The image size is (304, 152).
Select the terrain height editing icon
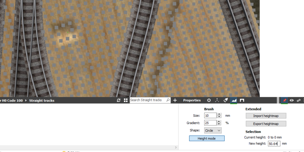[234, 100]
